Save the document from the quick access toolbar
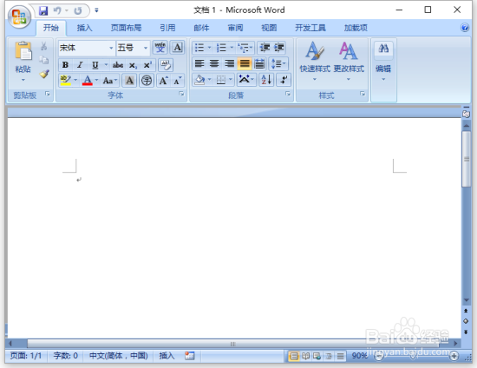This screenshot has height=368, width=477. (x=43, y=11)
